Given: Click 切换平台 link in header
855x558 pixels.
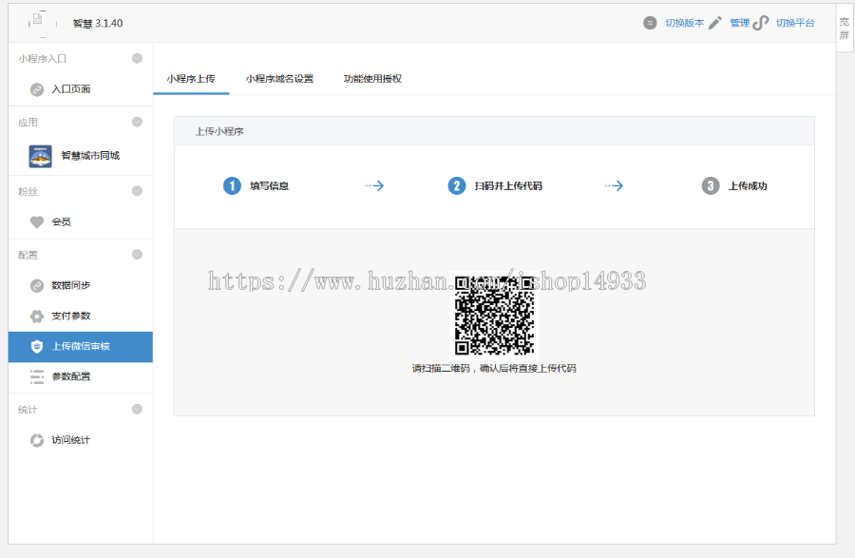Looking at the screenshot, I should (x=795, y=23).
